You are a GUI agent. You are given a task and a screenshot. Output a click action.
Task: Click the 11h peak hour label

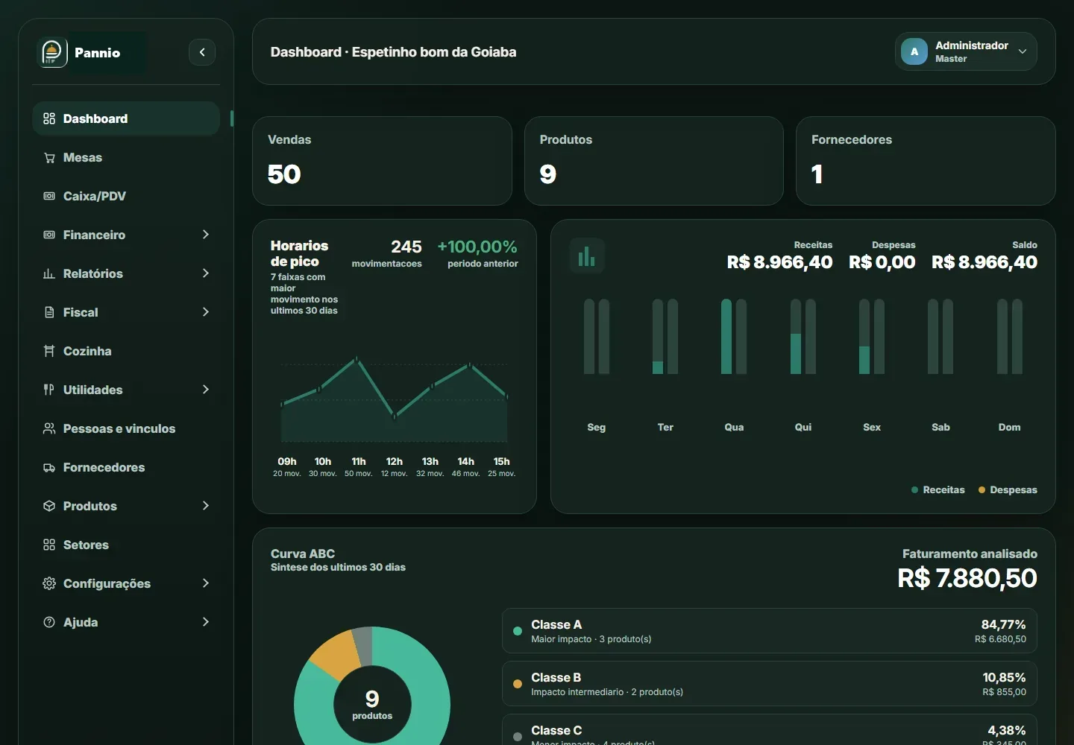(x=359, y=462)
